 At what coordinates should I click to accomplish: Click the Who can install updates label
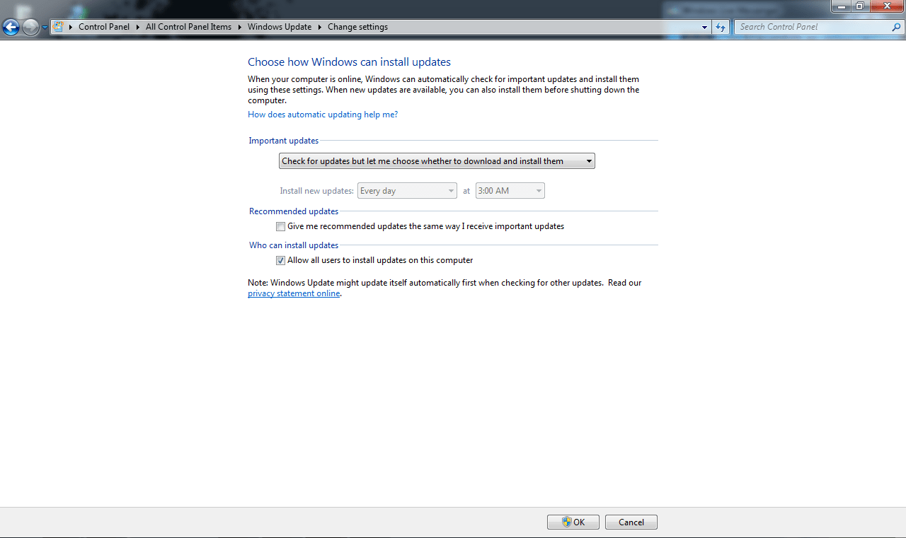294,245
